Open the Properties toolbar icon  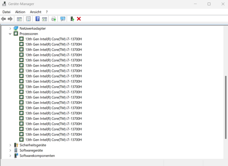point(28,19)
